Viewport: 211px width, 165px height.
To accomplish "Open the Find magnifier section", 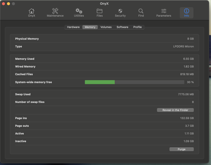I will pyautogui.click(x=141, y=13).
